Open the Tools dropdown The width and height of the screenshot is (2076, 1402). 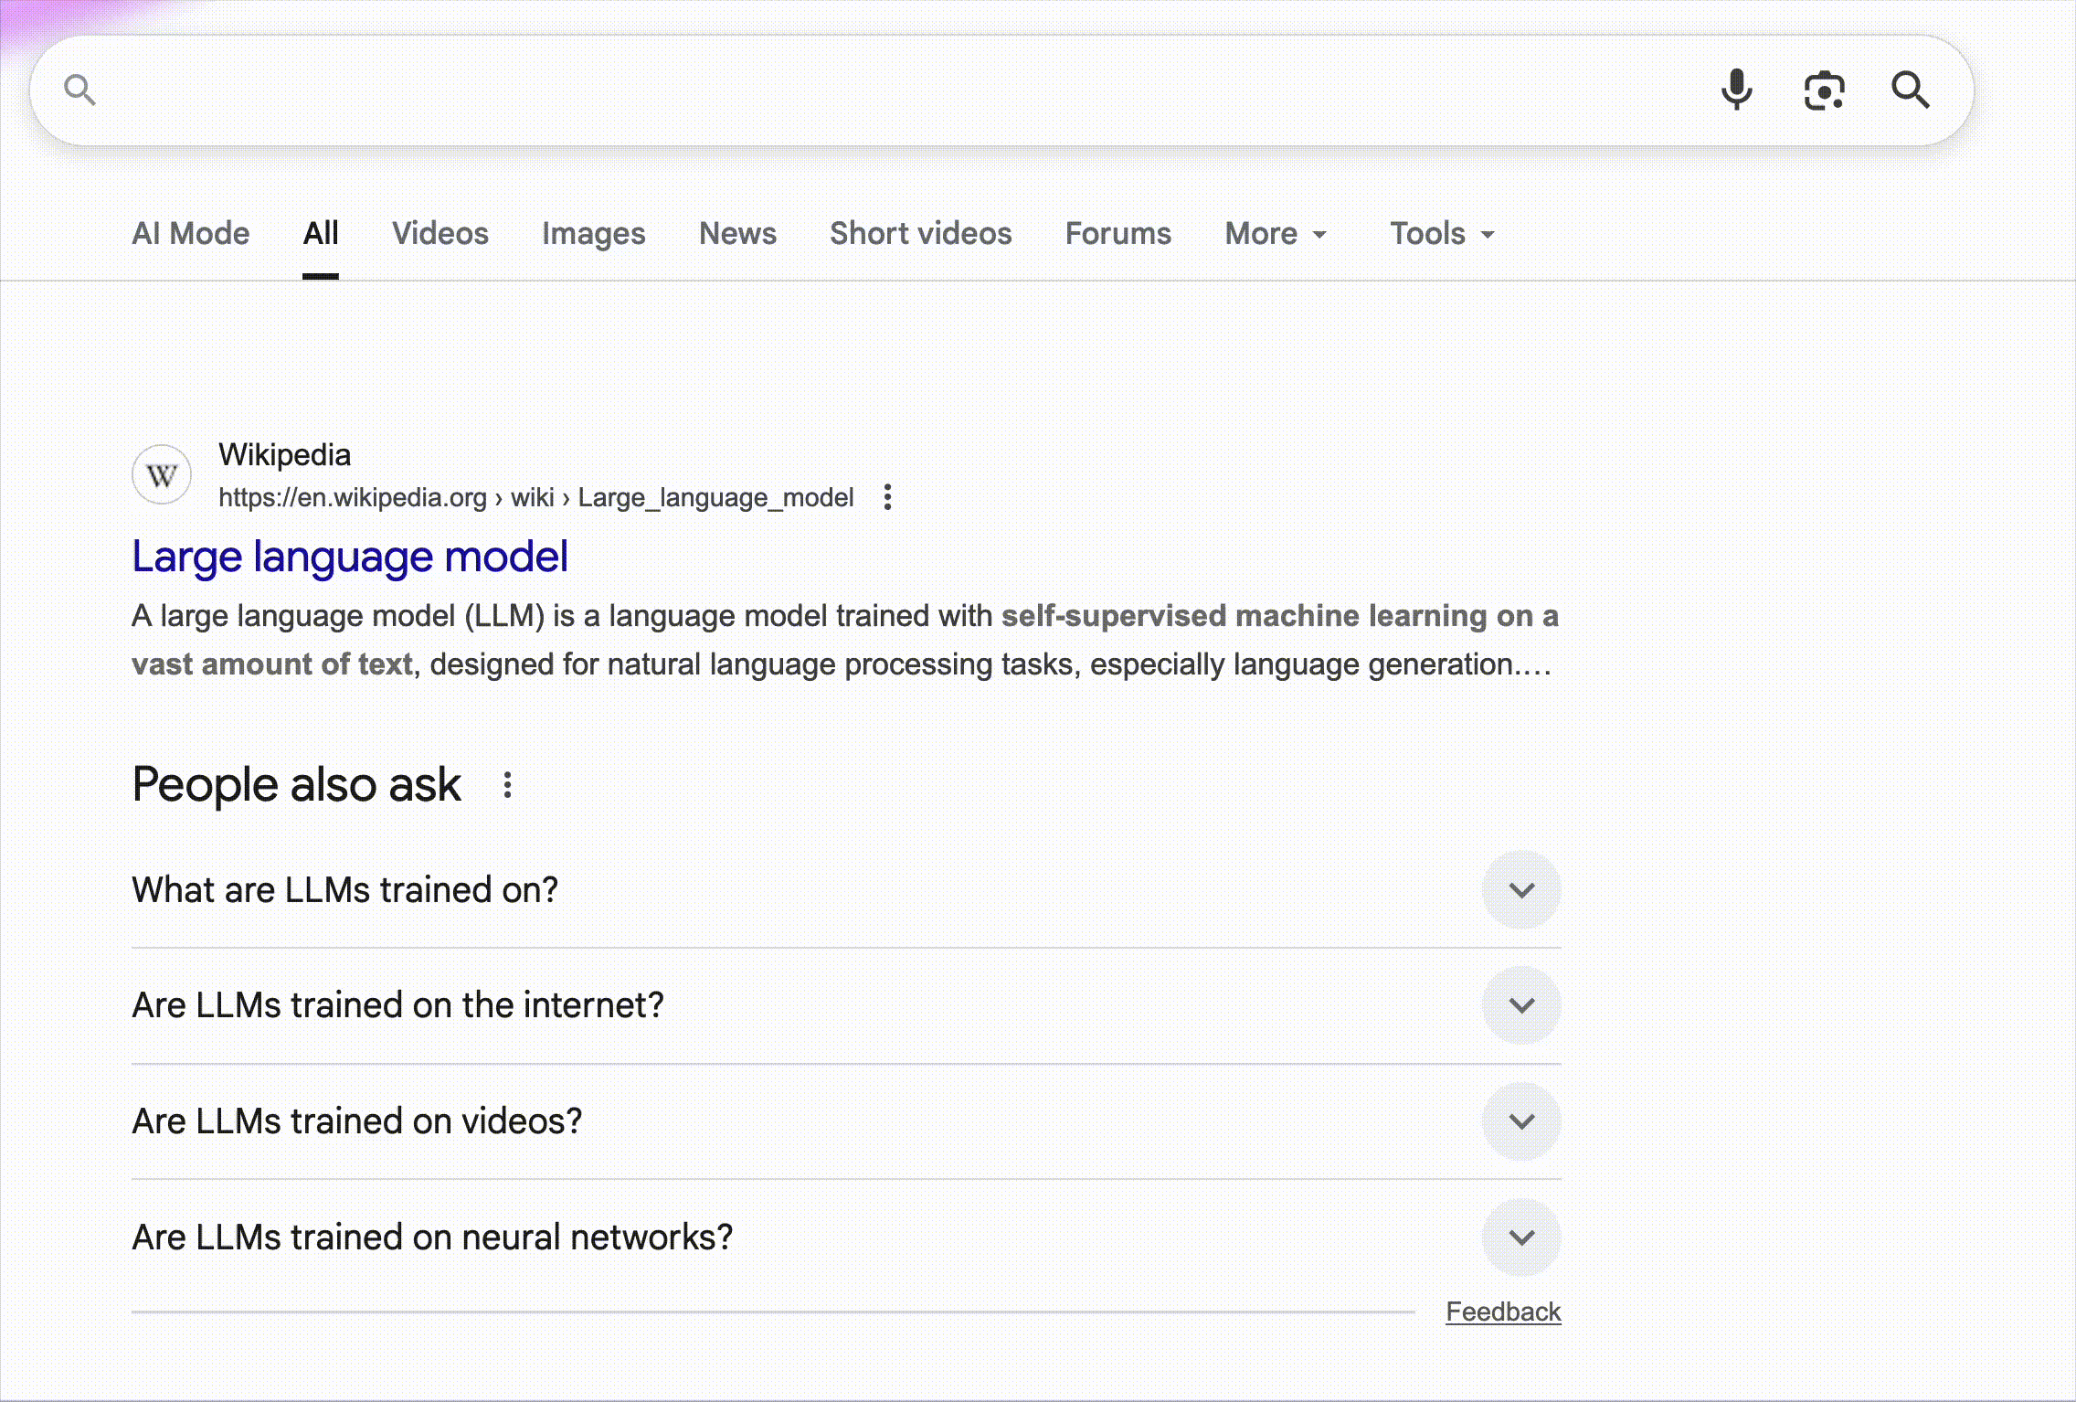pyautogui.click(x=1441, y=234)
